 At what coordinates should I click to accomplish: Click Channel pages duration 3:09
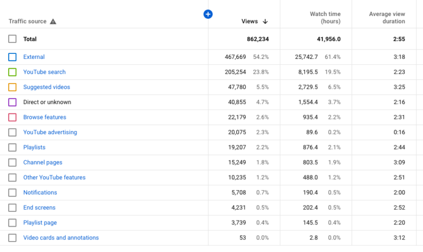[x=399, y=162]
